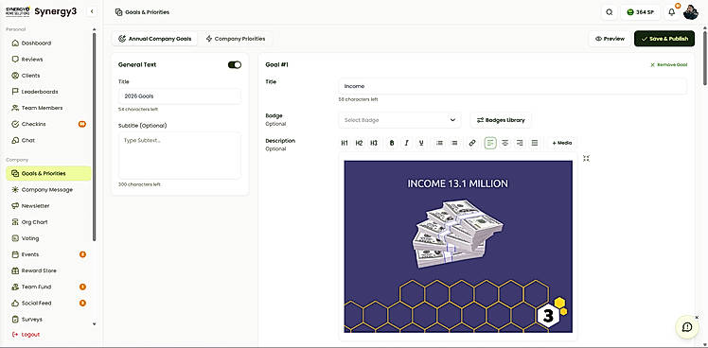Toggle italic formatting
Viewport: 708px width, 348px height.
tap(406, 143)
